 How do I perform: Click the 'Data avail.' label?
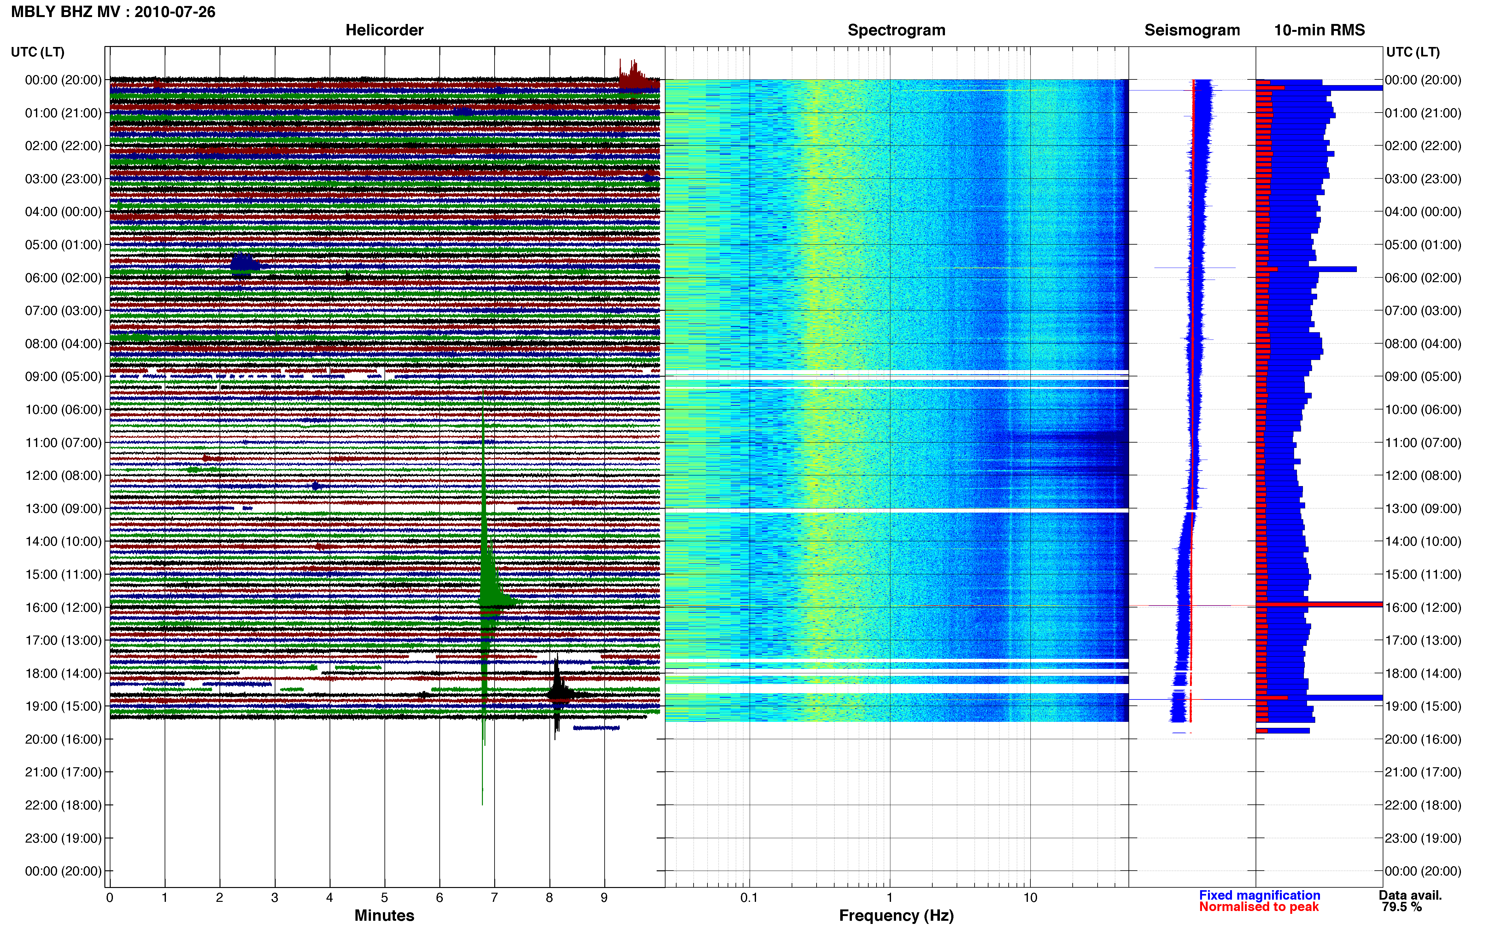click(1410, 895)
